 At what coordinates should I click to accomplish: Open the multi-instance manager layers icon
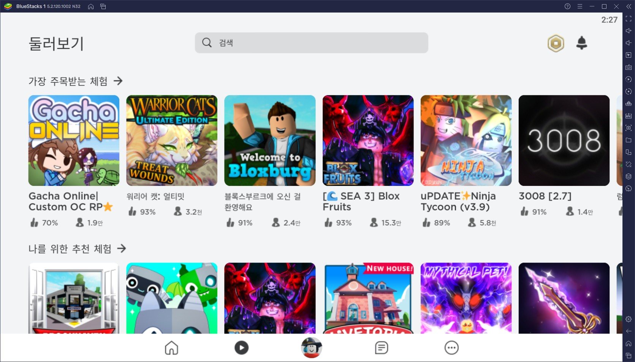tap(629, 176)
